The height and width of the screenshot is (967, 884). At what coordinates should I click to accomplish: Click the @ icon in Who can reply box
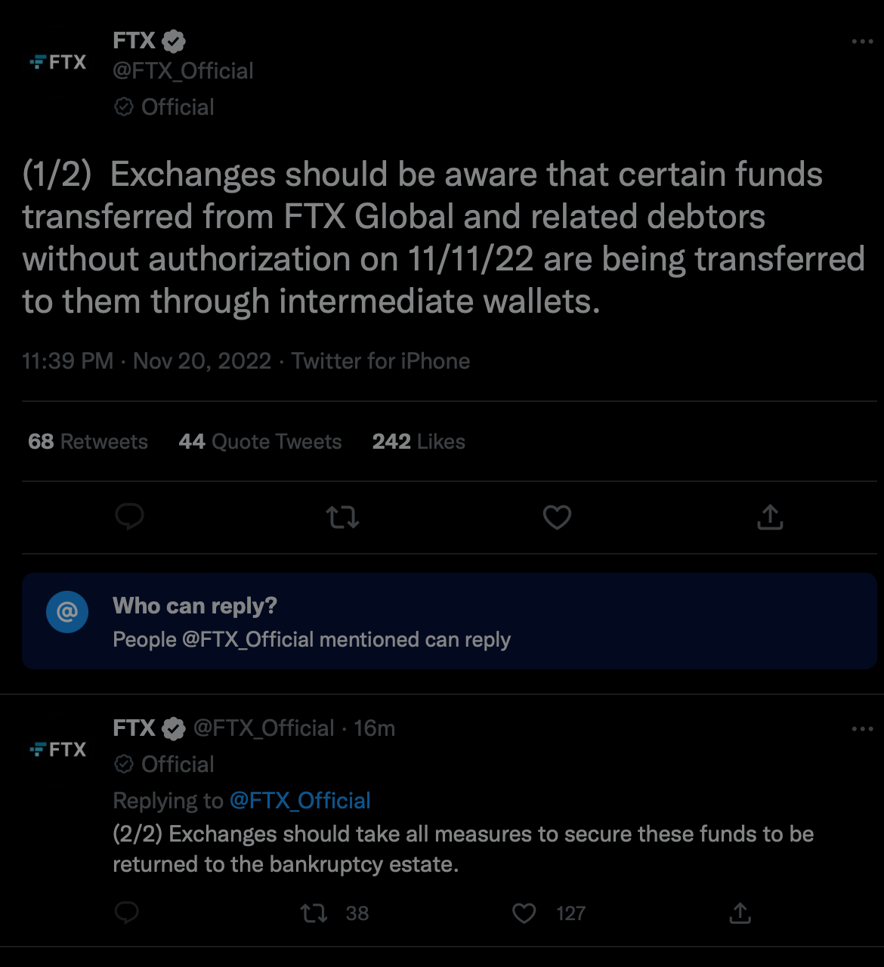point(67,611)
